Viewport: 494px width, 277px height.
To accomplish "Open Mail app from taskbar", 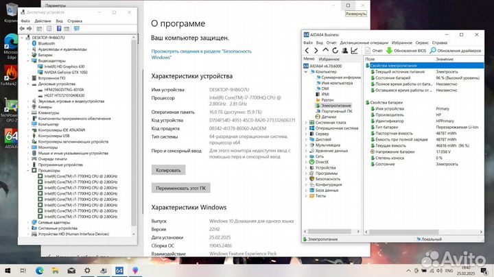I will point(71,270).
